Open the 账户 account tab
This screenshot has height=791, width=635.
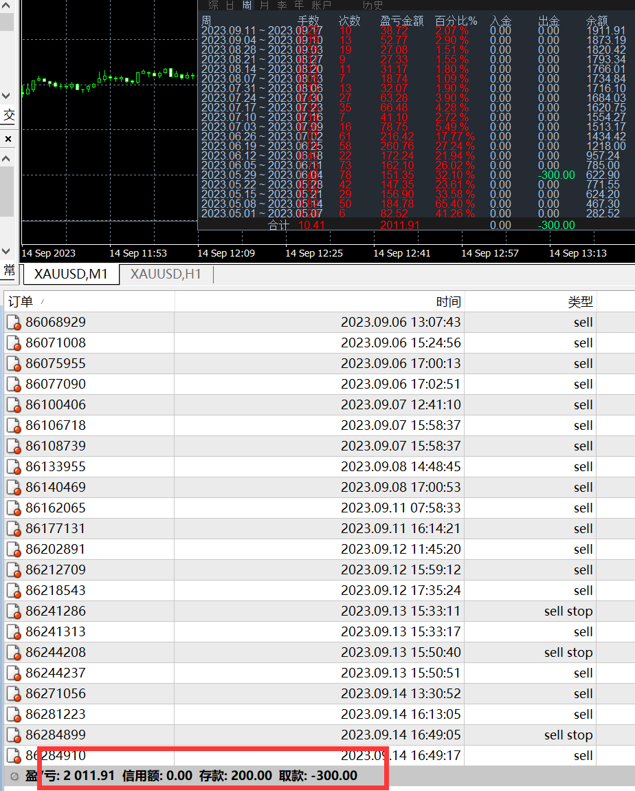[x=322, y=5]
